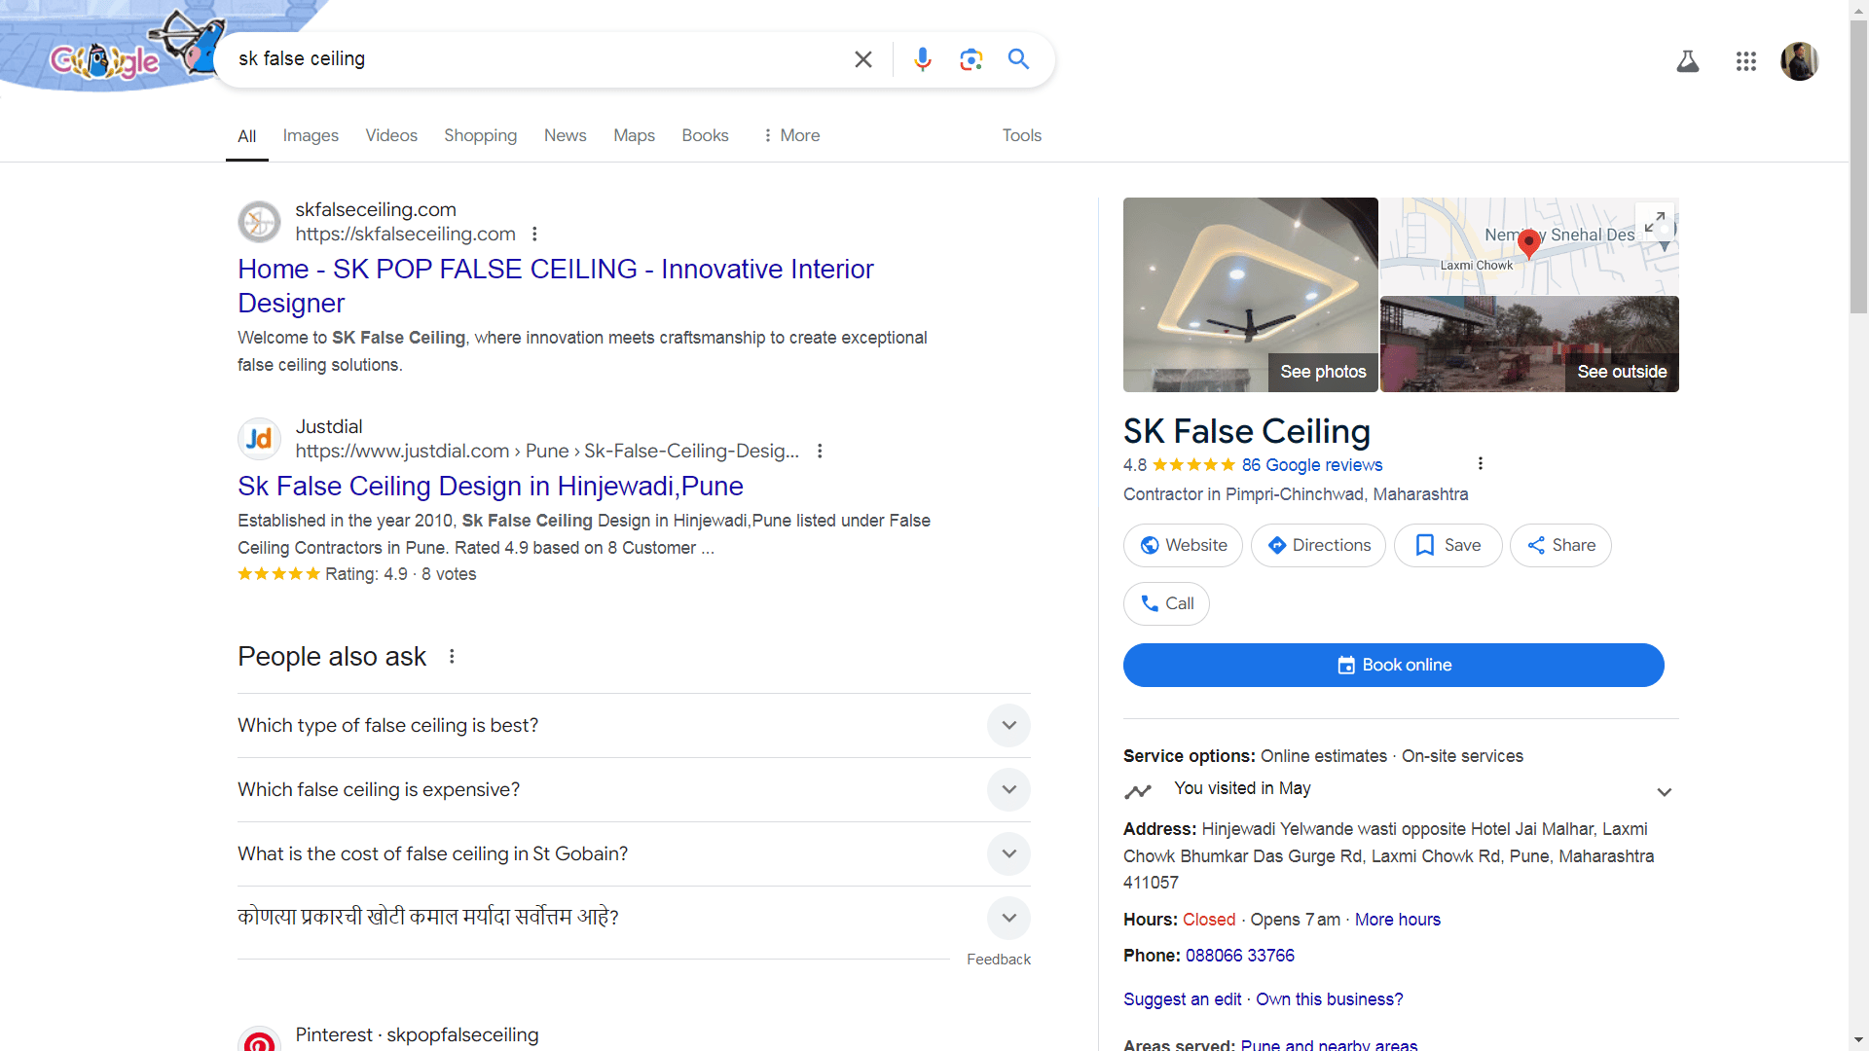The height and width of the screenshot is (1051, 1869).
Task: Click the Pinterest favicon
Action: (259, 1039)
